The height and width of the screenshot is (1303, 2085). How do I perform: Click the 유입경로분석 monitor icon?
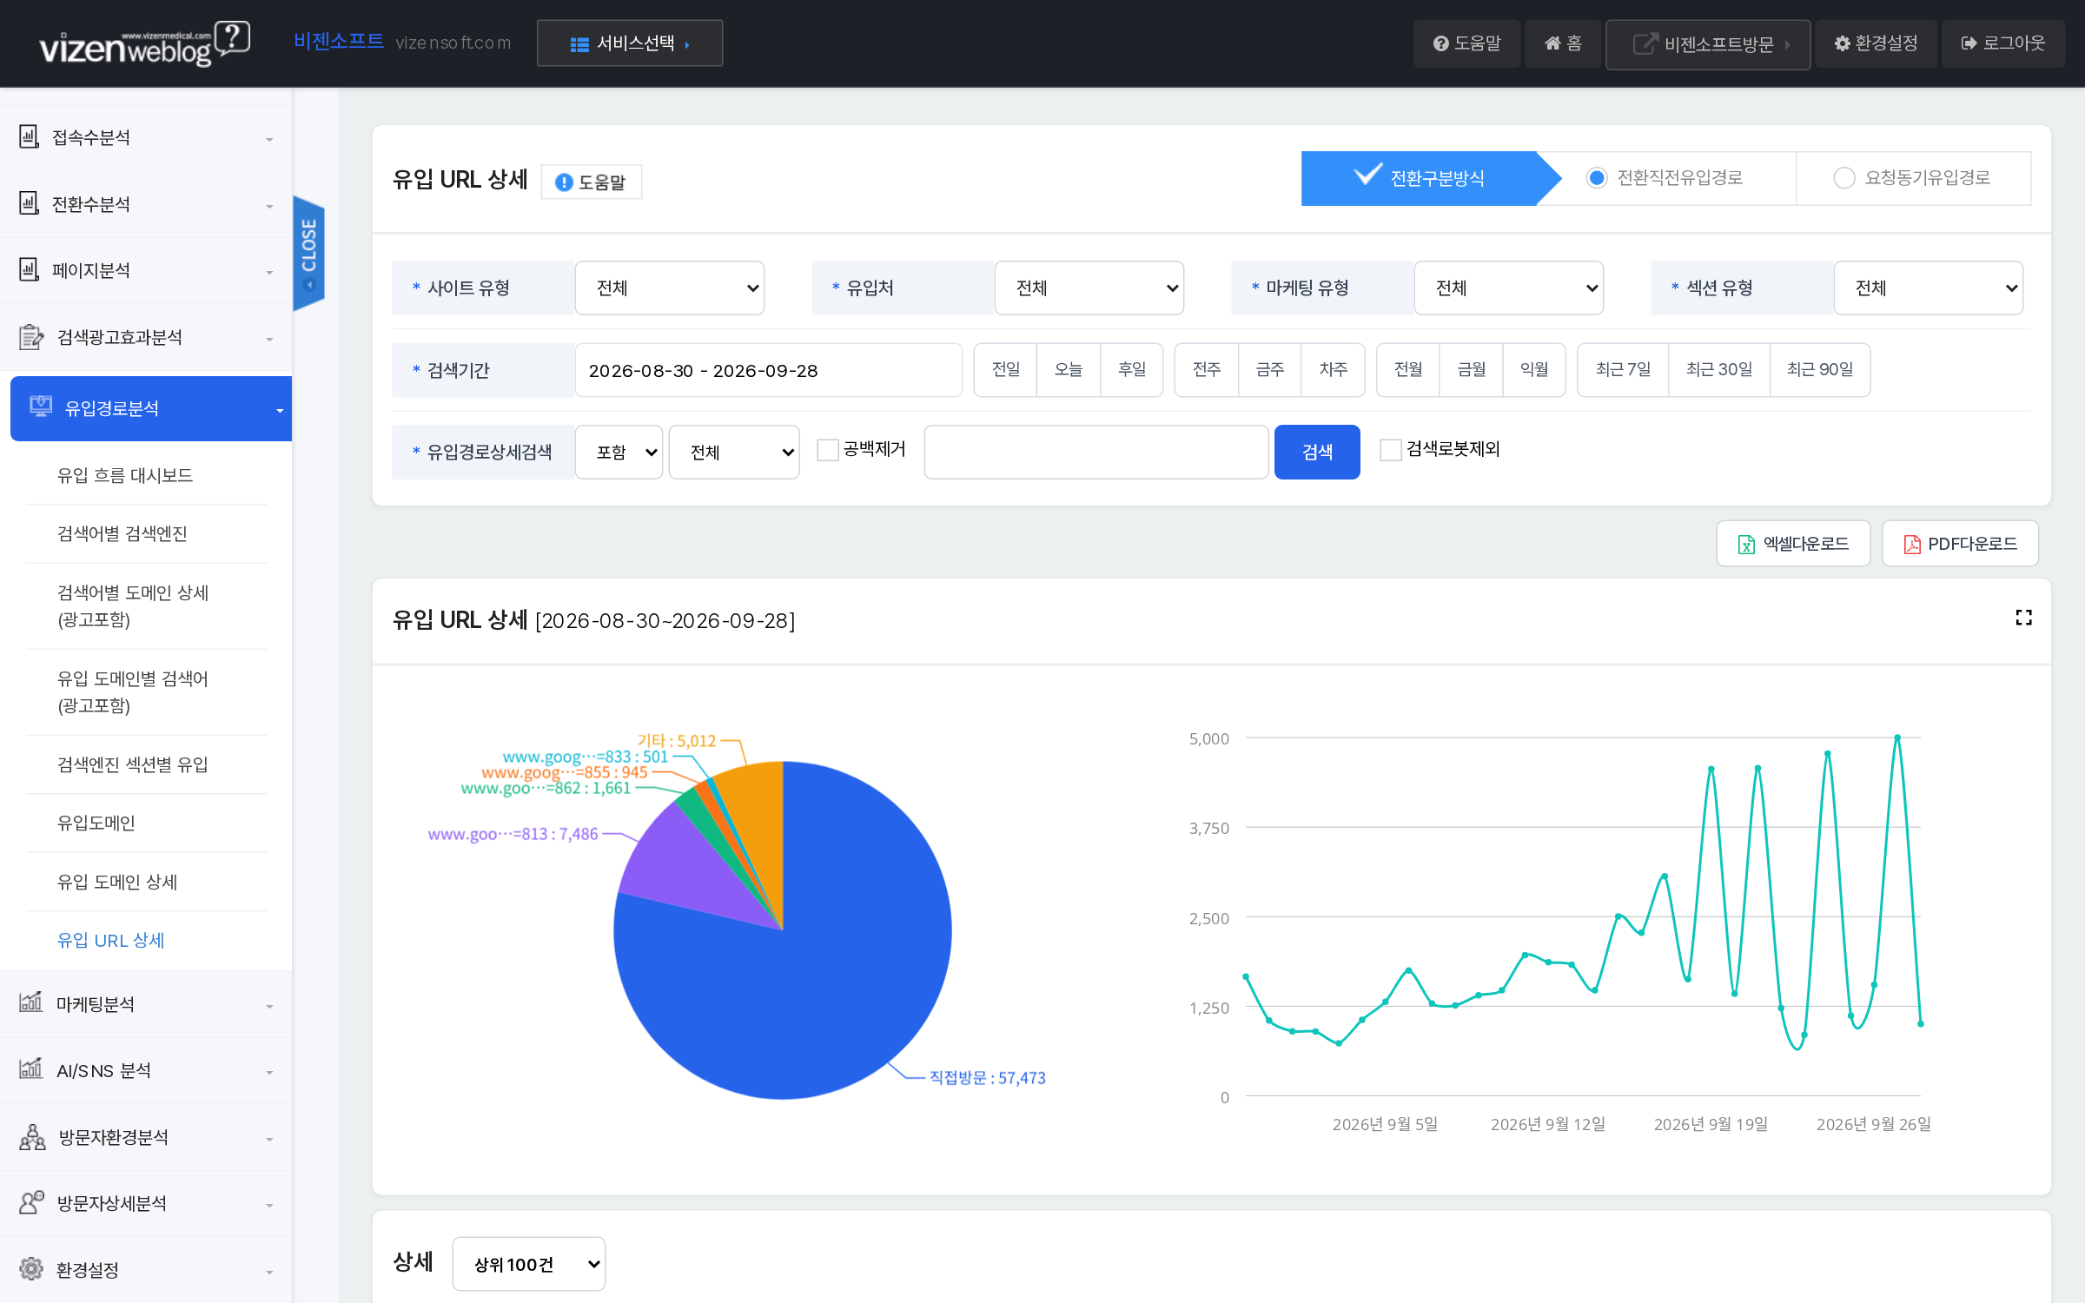point(41,407)
